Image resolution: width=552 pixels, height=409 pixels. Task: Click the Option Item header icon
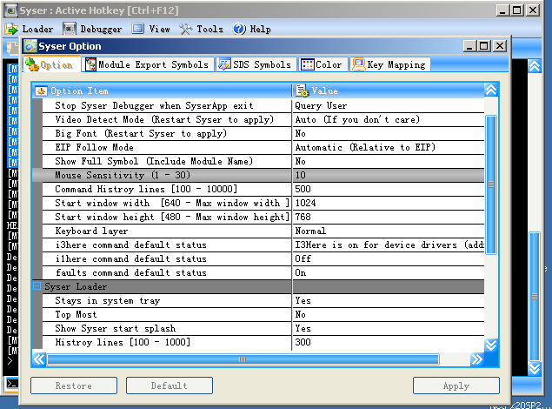(41, 91)
